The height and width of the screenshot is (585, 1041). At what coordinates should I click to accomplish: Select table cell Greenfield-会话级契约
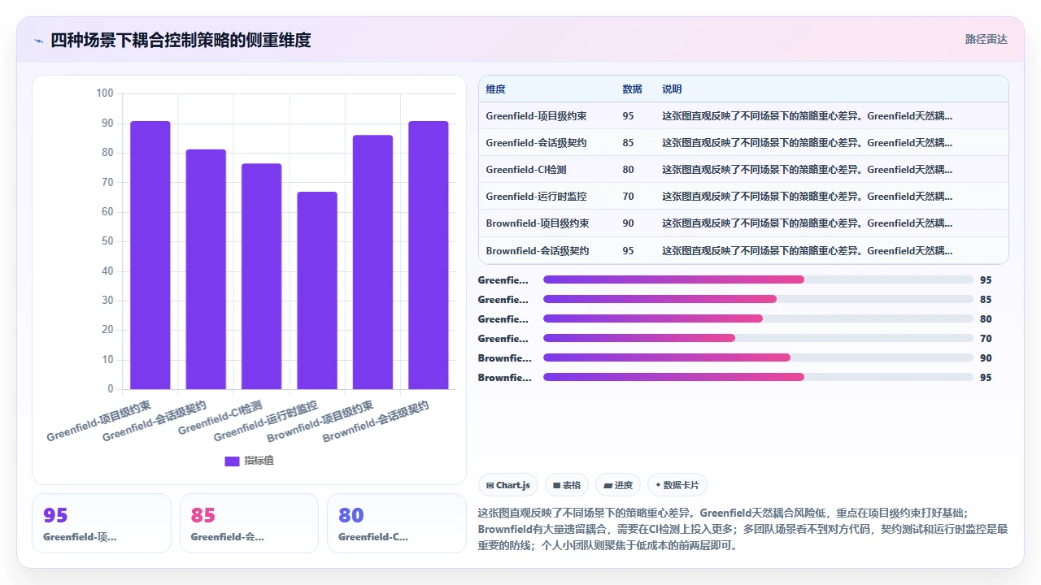[x=536, y=143]
